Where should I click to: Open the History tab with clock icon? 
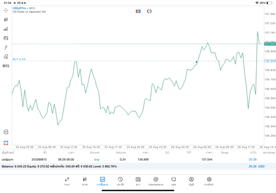pos(120,181)
